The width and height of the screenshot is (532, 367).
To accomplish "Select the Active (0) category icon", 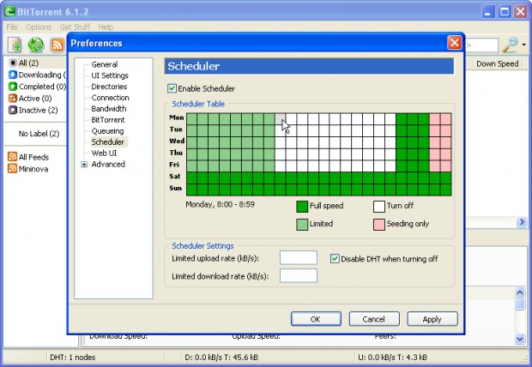I will point(13,99).
